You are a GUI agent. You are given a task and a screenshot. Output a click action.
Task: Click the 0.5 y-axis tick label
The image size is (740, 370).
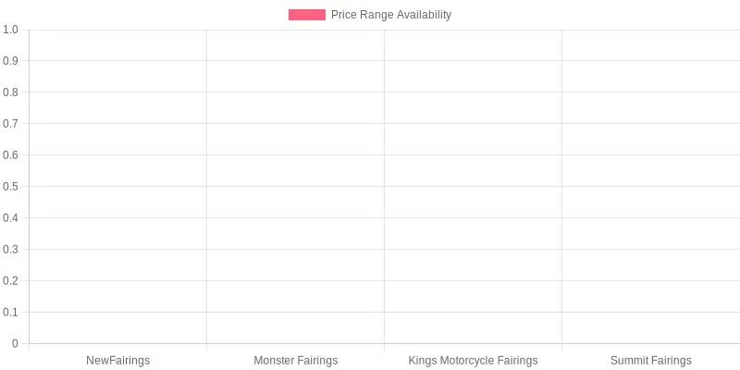pos(10,187)
